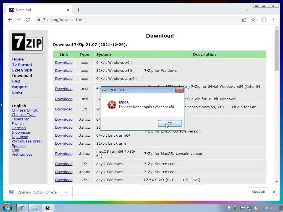This screenshot has width=283, height=212.
Task: Go back to the previous page
Action: 10,20
